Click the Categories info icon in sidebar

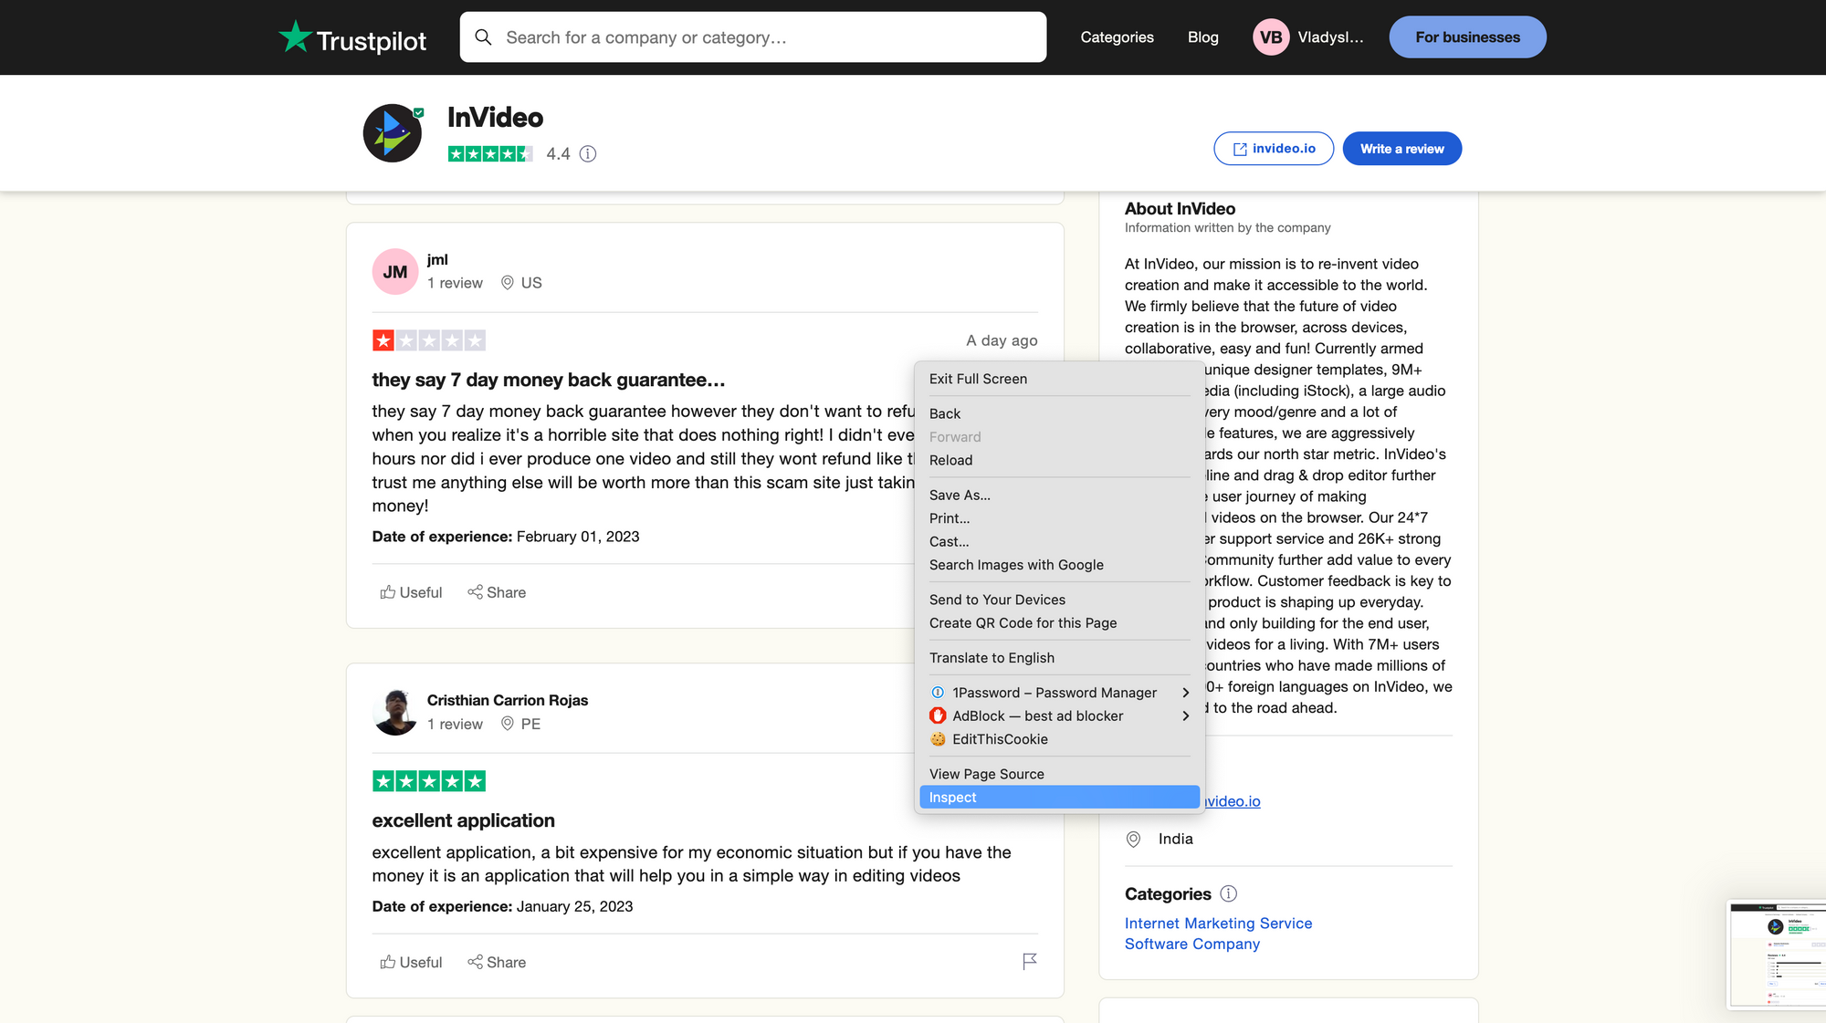point(1229,894)
